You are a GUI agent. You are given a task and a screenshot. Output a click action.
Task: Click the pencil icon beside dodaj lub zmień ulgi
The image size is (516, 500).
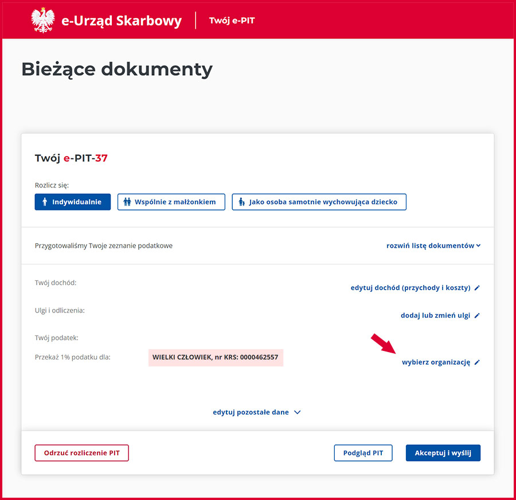tap(477, 315)
